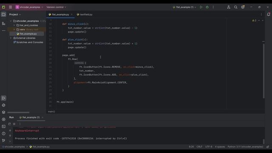
Task: Change file encoding UTF-8
Action: (209, 147)
